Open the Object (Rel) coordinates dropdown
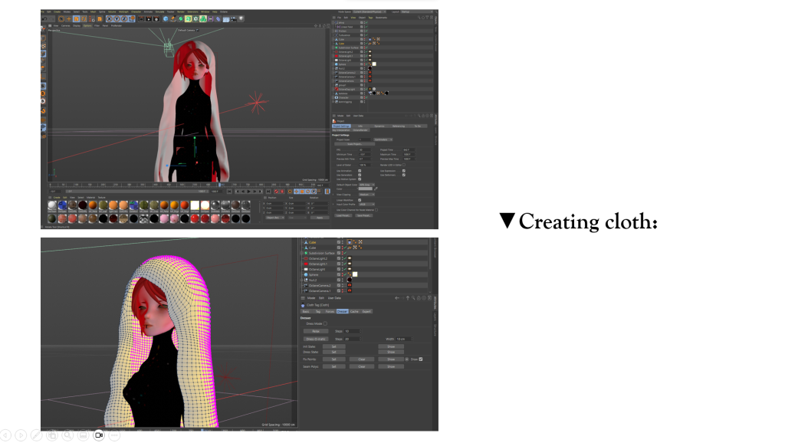The height and width of the screenshot is (443, 785). pos(274,218)
